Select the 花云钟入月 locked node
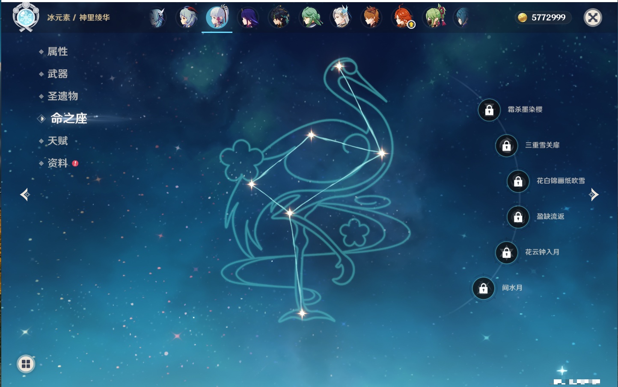Screen dimensions: 618x387 click(506, 252)
